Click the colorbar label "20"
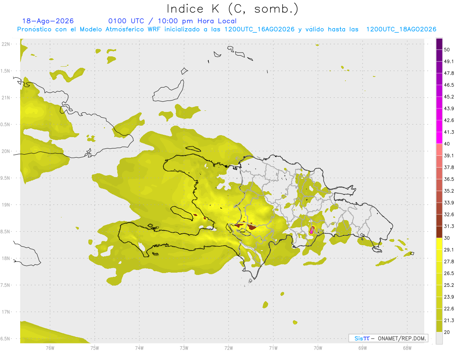The image size is (457, 353). [x=447, y=332]
